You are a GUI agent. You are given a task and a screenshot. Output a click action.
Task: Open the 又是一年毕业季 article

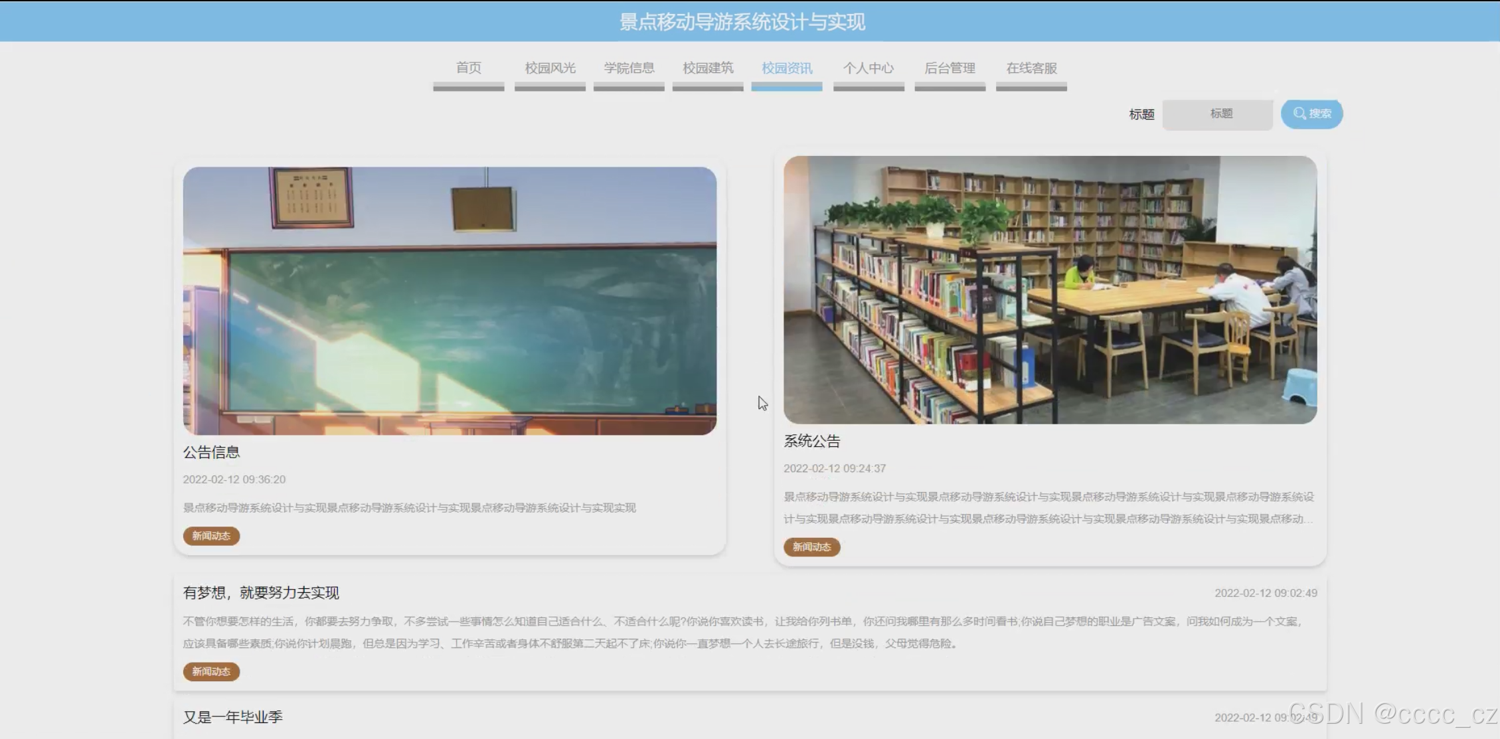(x=233, y=717)
